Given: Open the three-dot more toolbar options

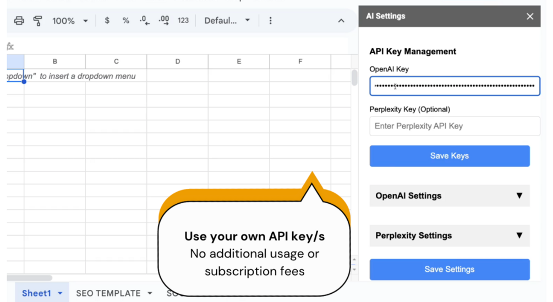Looking at the screenshot, I should pyautogui.click(x=270, y=21).
